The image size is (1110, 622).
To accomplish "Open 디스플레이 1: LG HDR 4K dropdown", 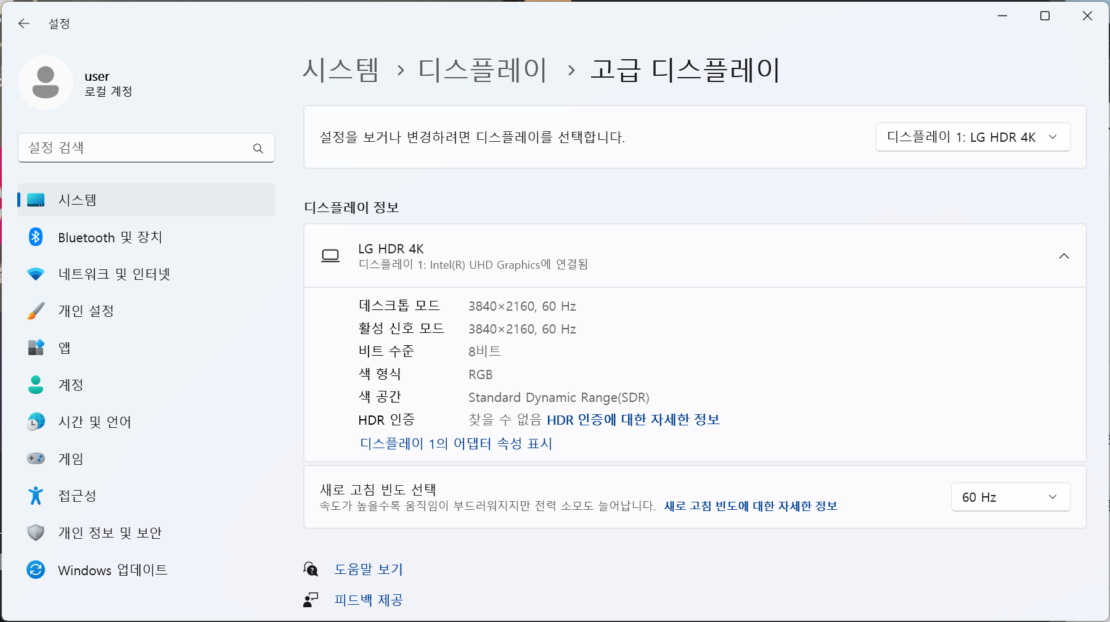I will 973,137.
